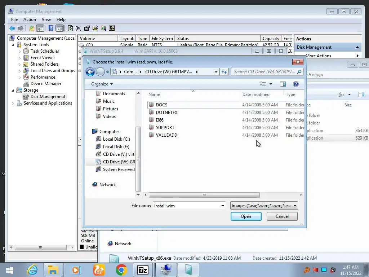Click the horizontal scrollbar in the file list
Viewport: 369px width, 277px height.
[x=204, y=195]
